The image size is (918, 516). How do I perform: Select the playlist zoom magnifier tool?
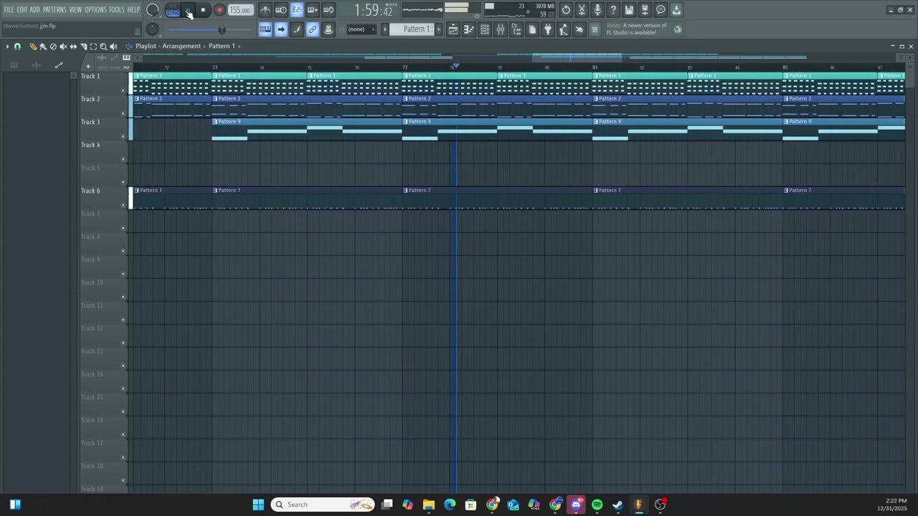point(103,46)
